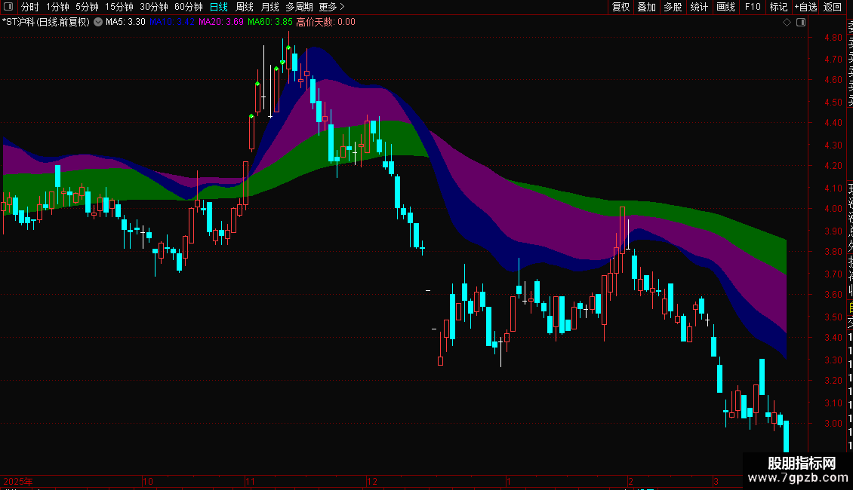Click the *ST沪科 (日线,前复权) title
Viewport: 853px width, 490px height.
46,23
